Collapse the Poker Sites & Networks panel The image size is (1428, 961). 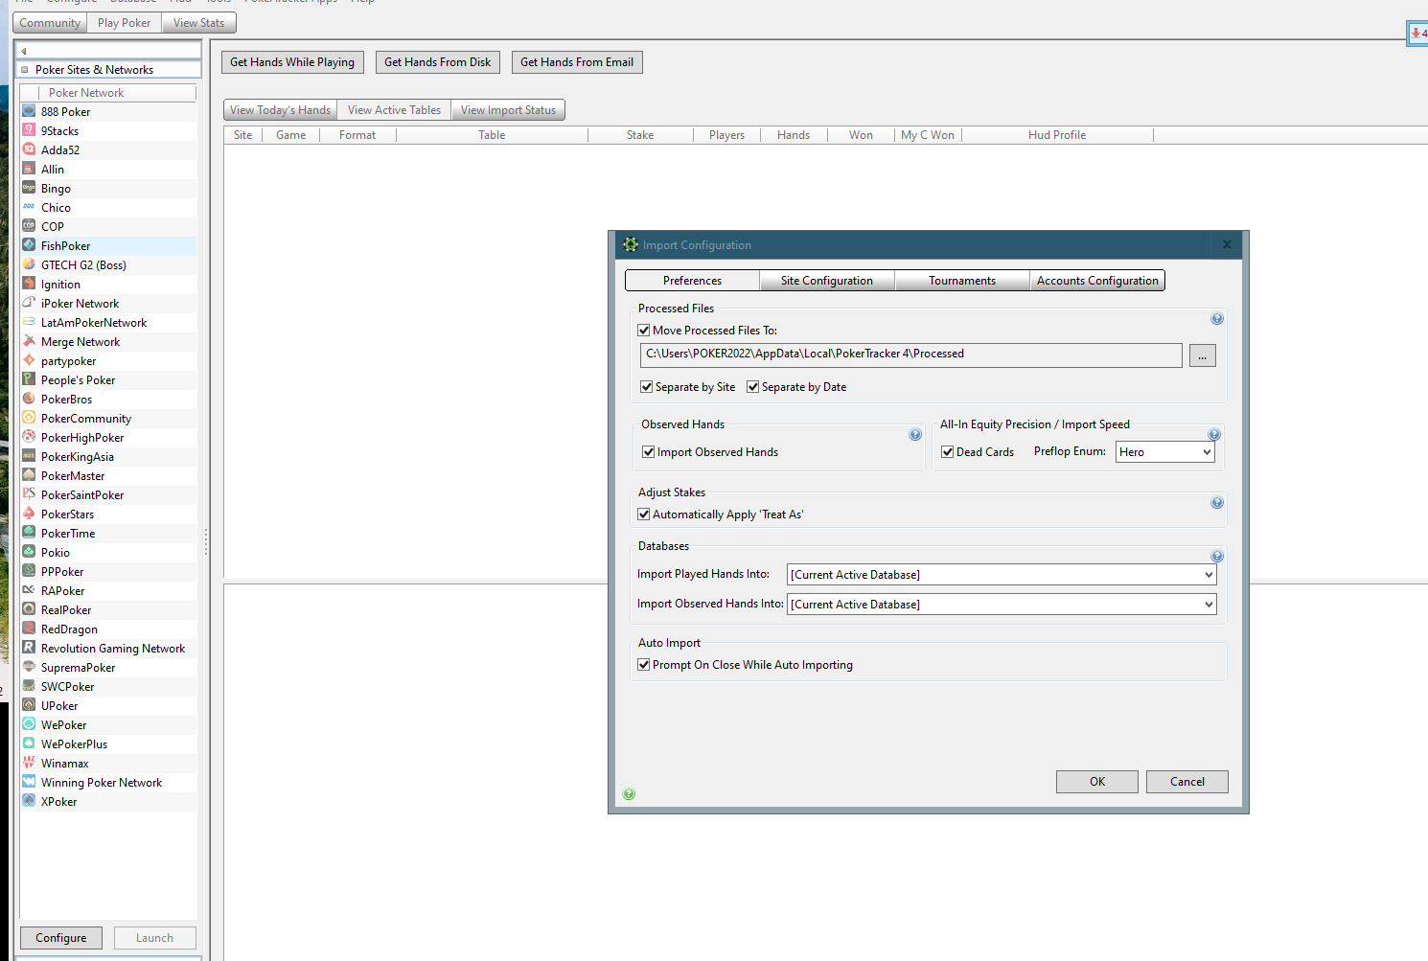25,70
